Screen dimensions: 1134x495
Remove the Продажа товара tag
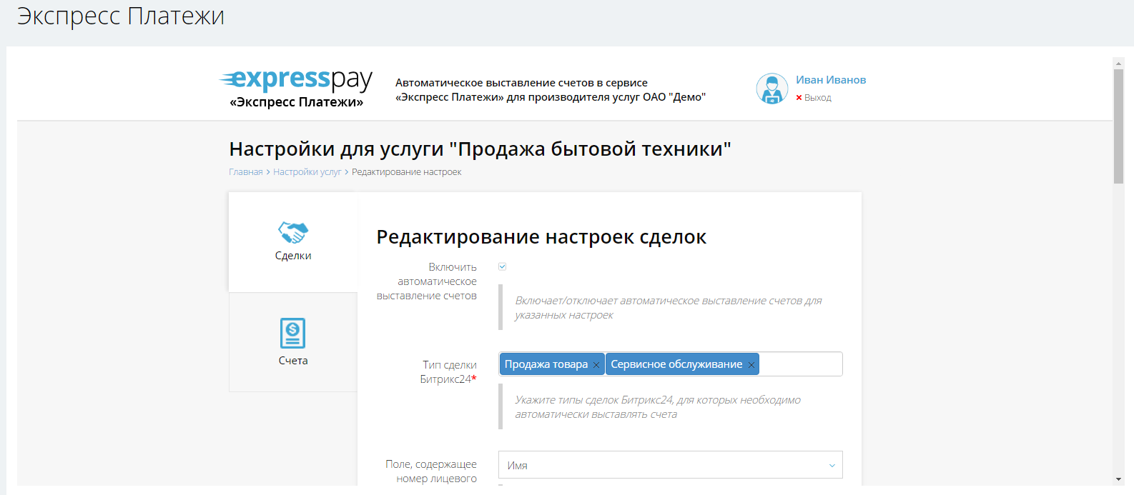[596, 365]
